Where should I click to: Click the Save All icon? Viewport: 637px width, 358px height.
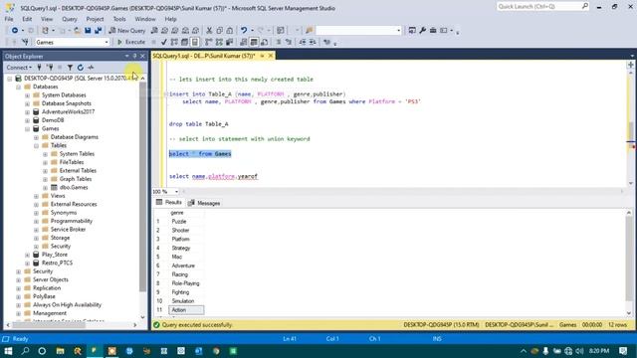tap(98, 31)
